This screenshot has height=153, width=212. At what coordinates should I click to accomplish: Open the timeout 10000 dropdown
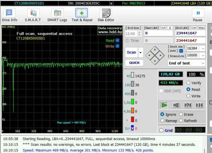196,55
